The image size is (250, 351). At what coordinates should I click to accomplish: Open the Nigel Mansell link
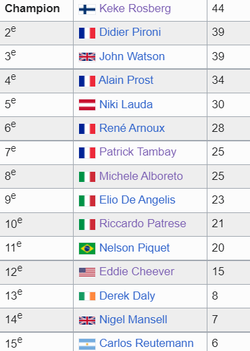coord(133,320)
